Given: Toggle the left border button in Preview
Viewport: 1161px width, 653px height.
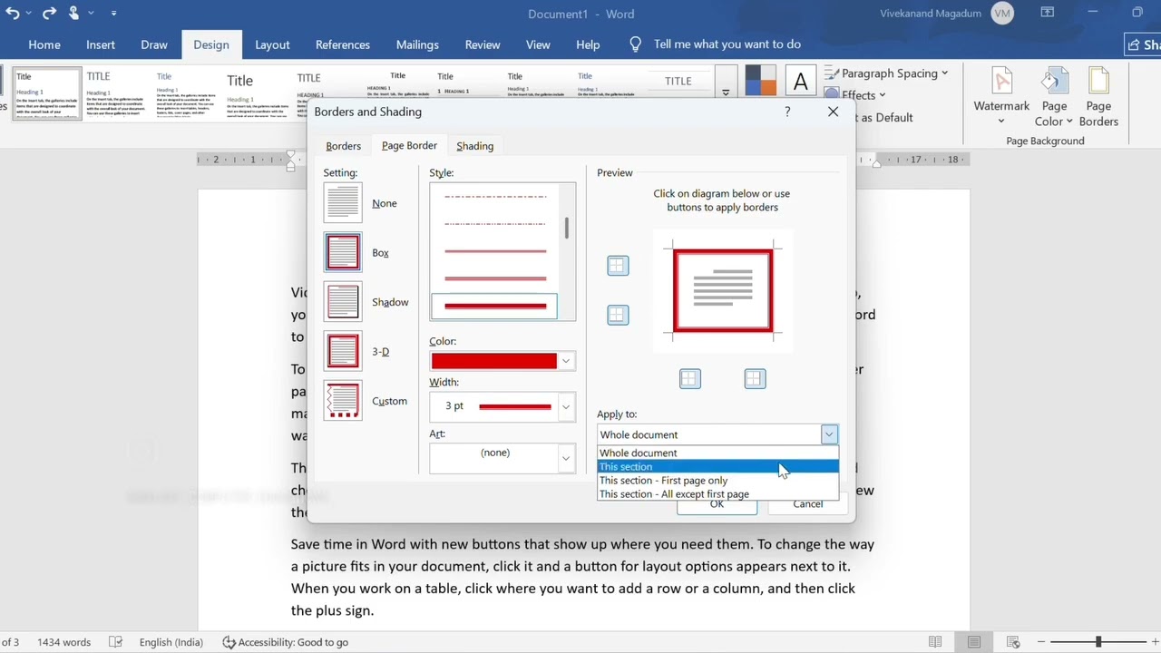Looking at the screenshot, I should (x=690, y=379).
